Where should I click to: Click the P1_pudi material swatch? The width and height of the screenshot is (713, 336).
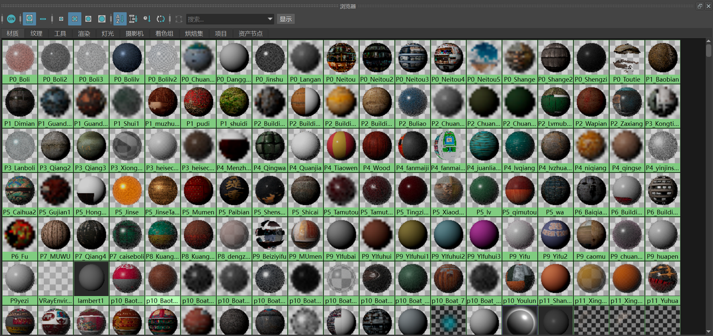tap(198, 106)
